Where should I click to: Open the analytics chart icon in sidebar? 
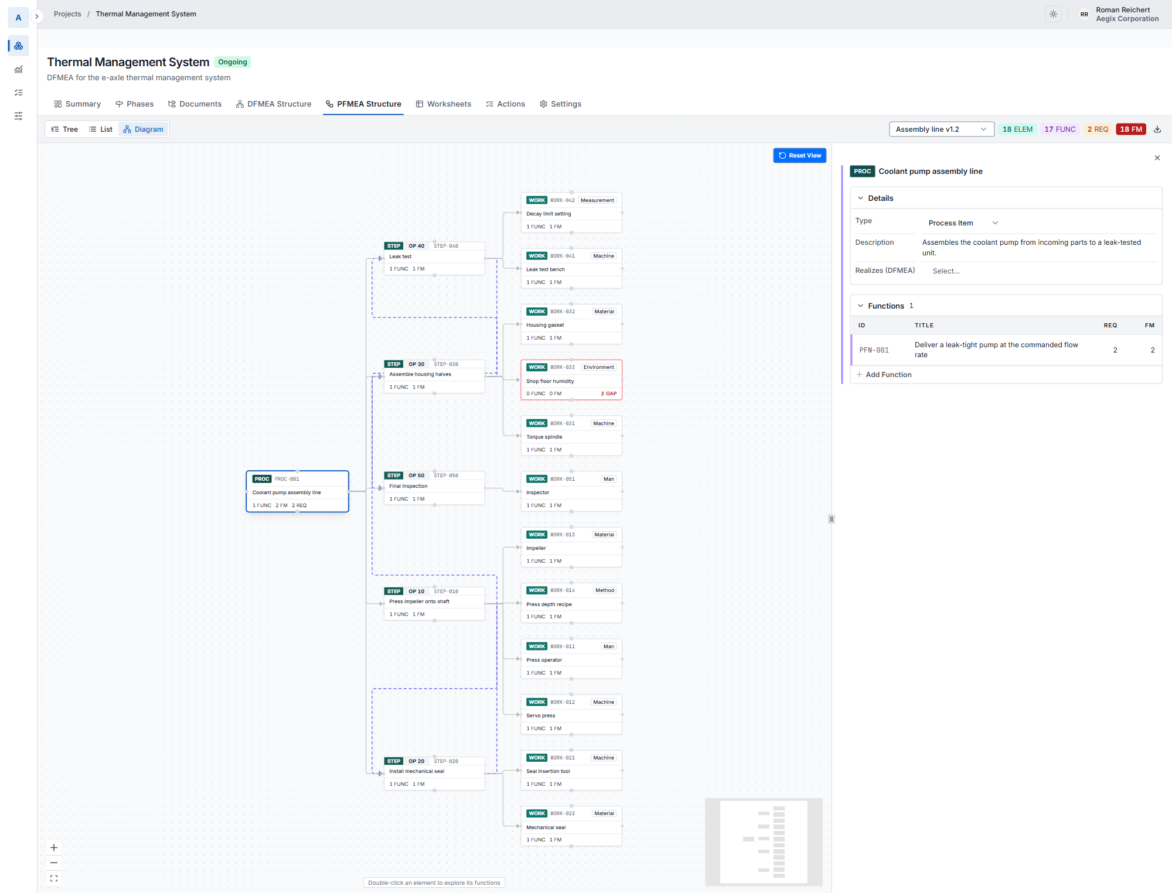19,69
